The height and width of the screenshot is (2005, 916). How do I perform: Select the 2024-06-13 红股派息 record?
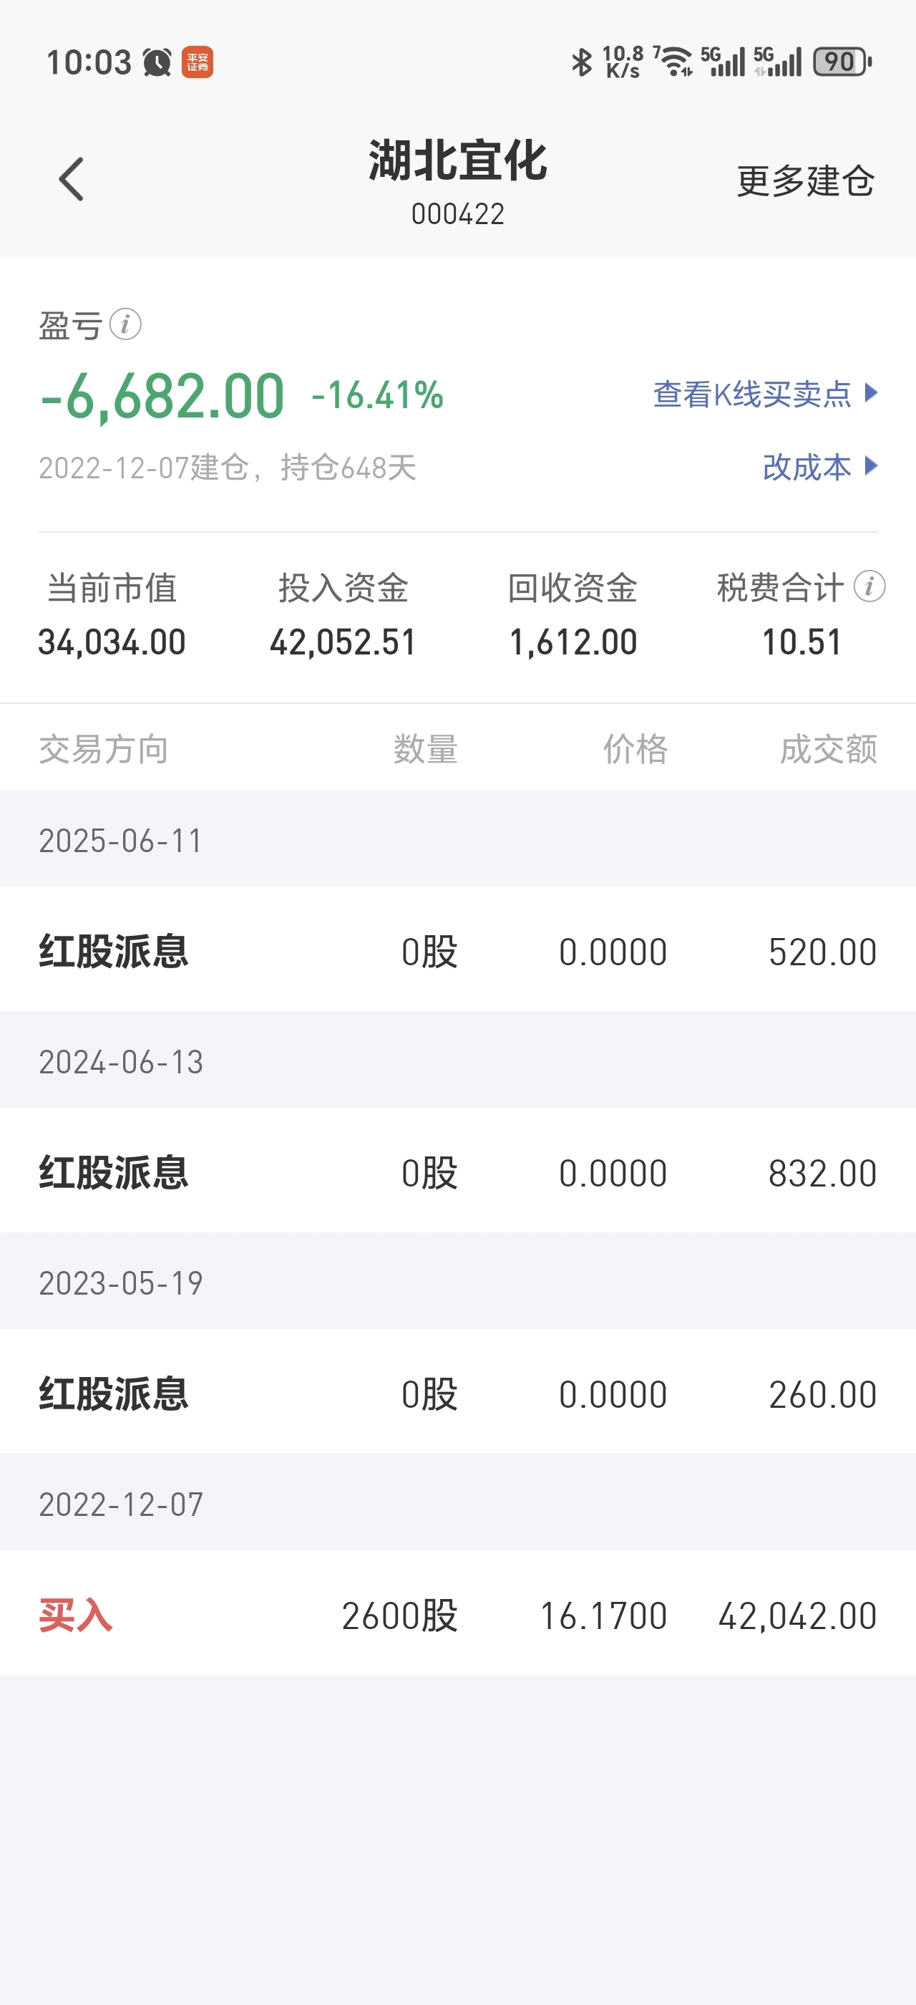(x=458, y=1171)
